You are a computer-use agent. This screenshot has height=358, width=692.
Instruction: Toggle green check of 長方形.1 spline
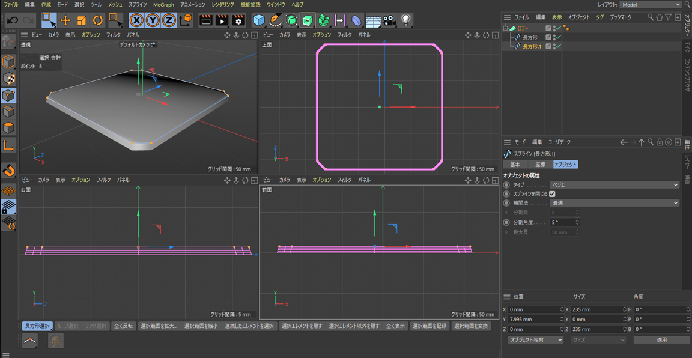coord(559,46)
